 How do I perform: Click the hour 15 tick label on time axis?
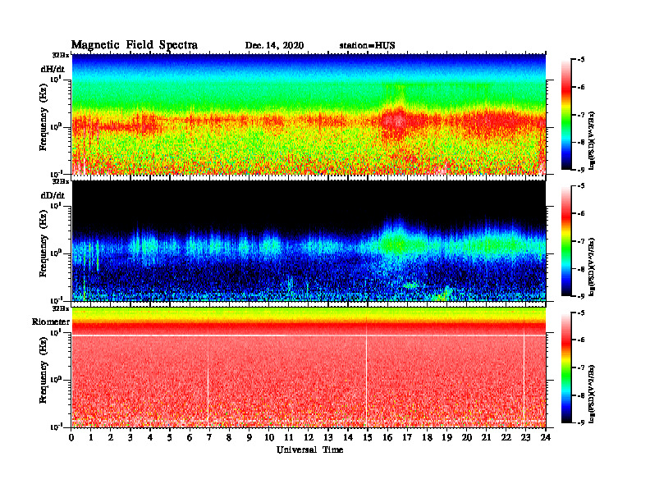click(x=368, y=437)
